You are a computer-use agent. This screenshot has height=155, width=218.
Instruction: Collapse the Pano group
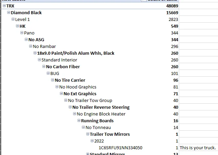(22, 33)
